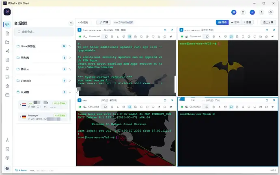The image size is (280, 175).
Task: Click the folder icon in pane 2 toolbar
Action: [x=261, y=36]
